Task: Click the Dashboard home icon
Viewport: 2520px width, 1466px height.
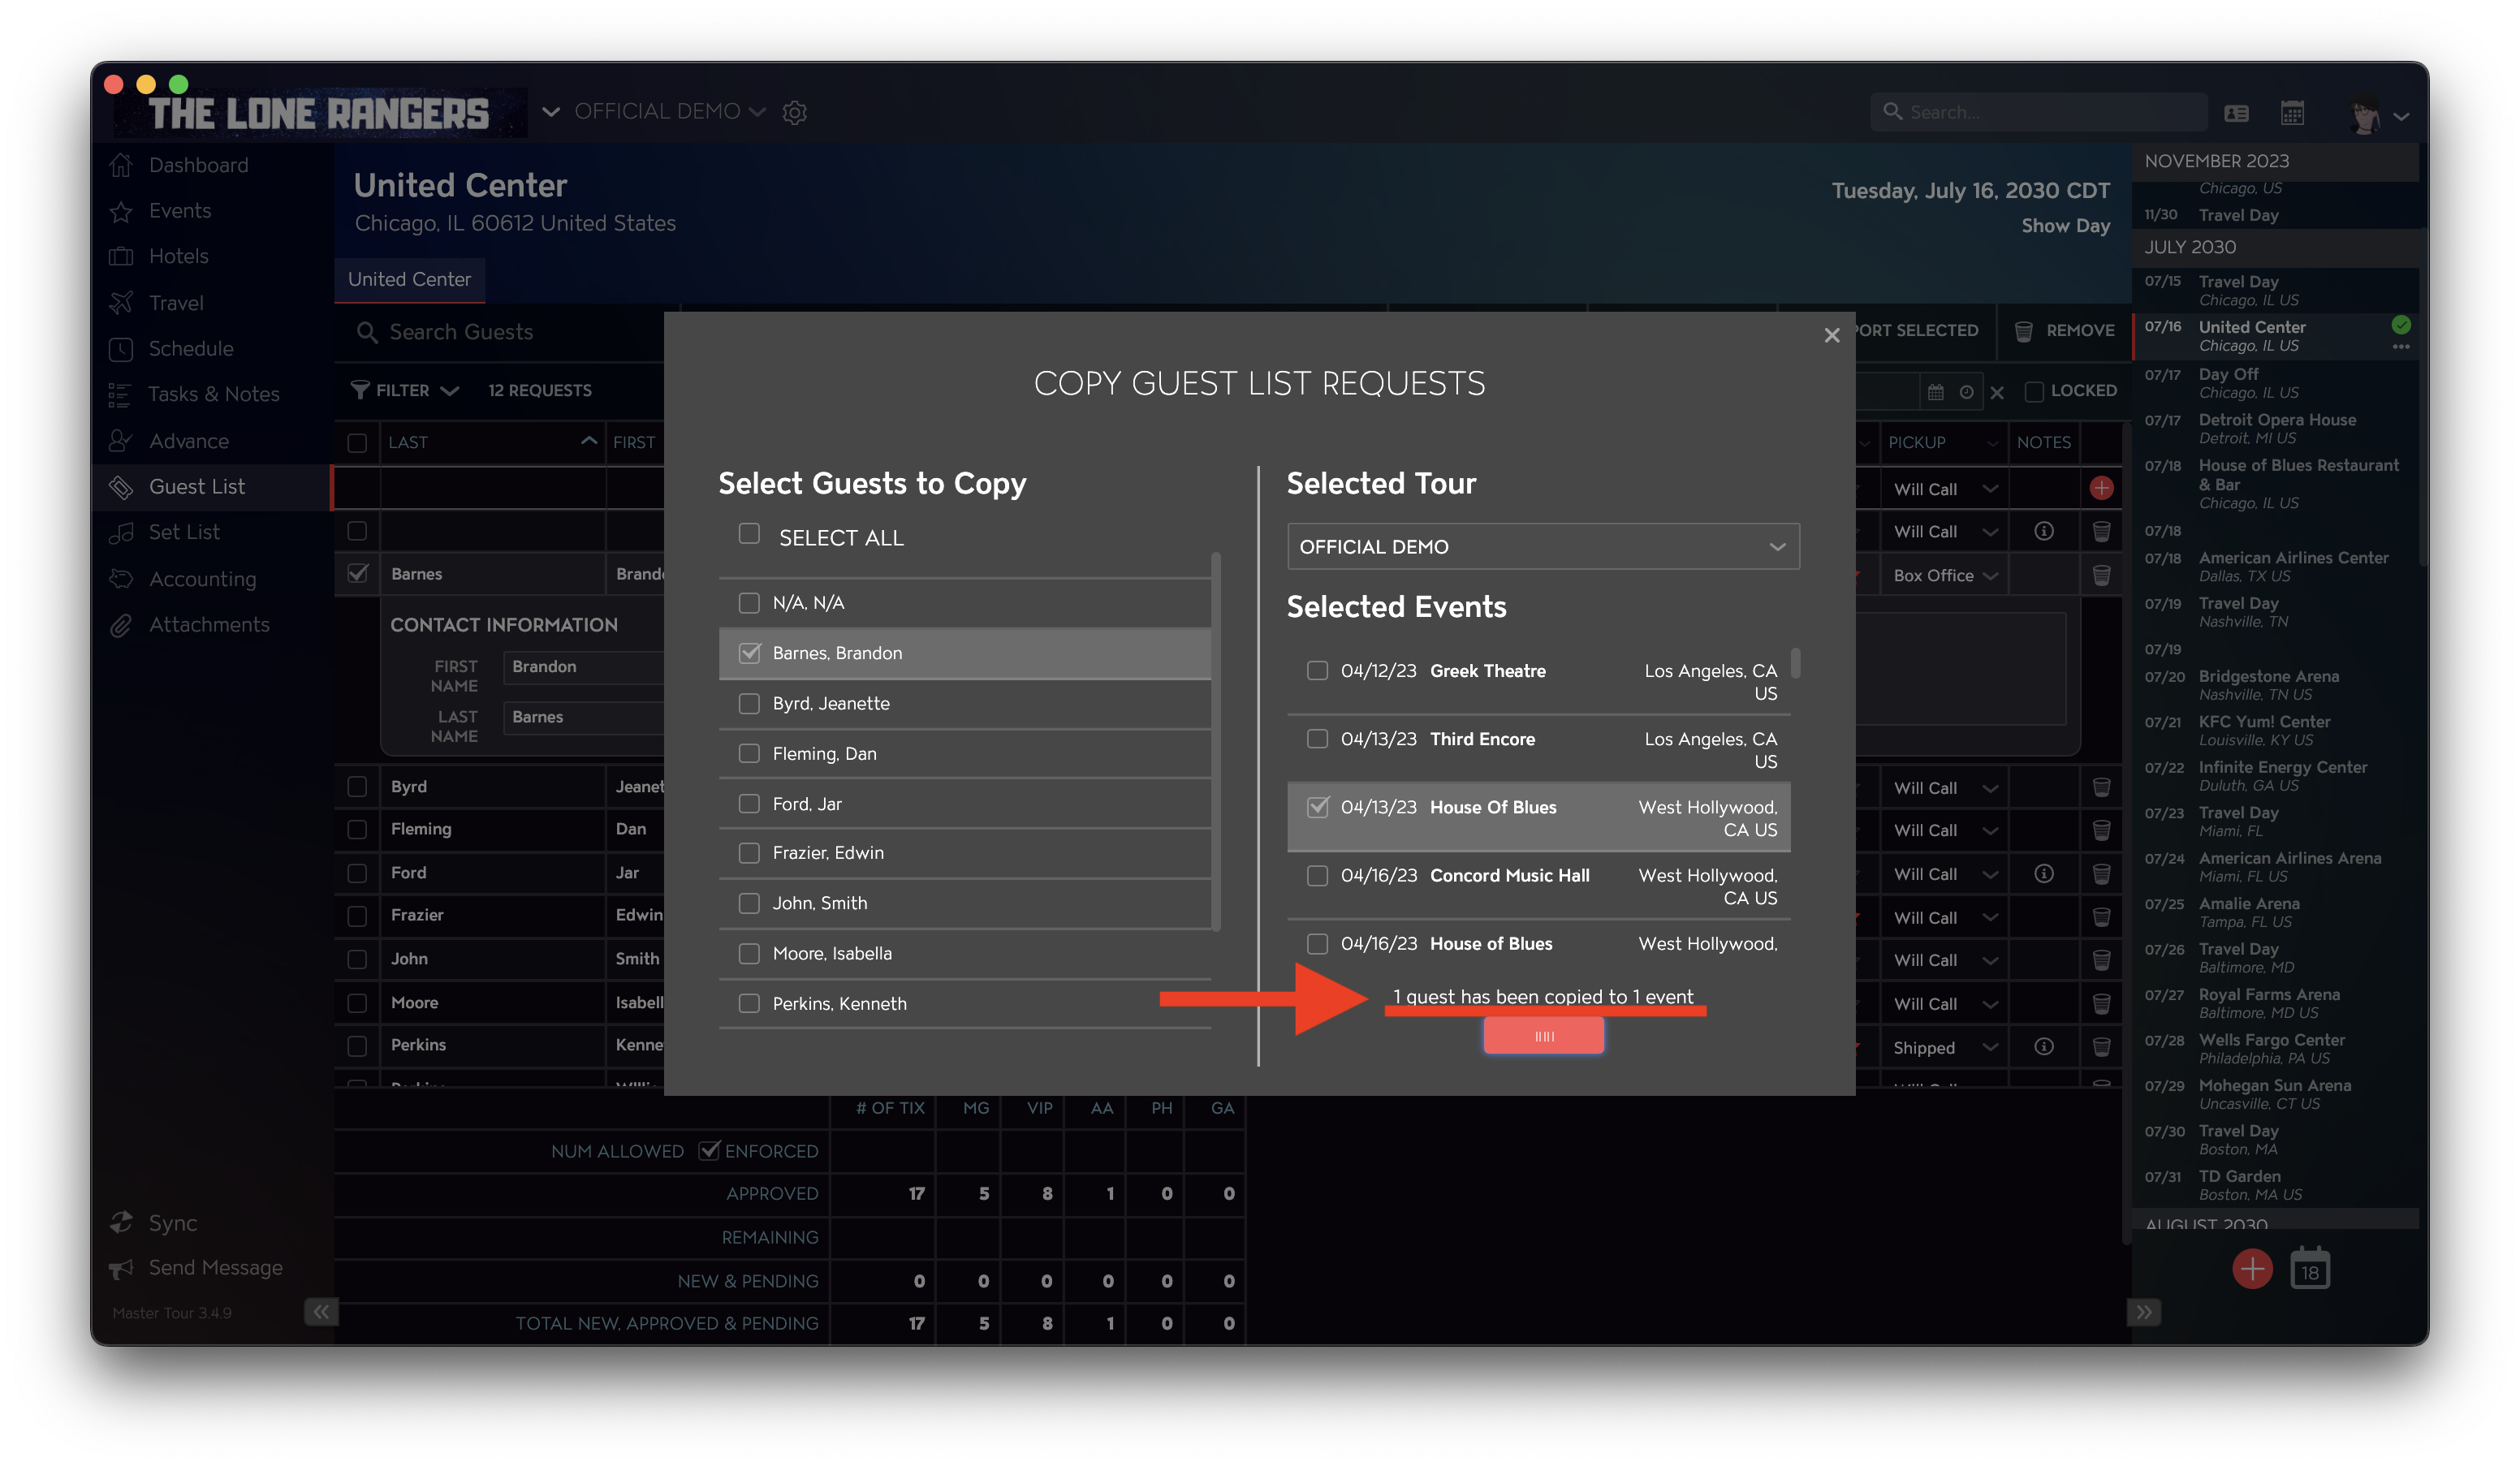Action: 121,165
